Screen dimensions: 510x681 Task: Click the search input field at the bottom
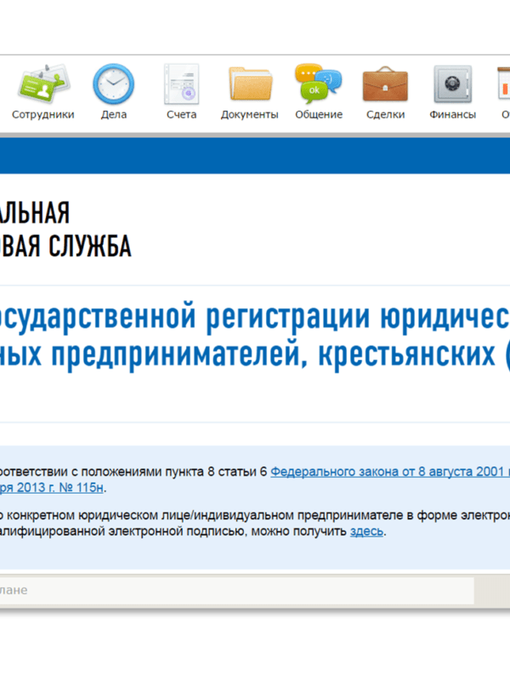pyautogui.click(x=237, y=590)
